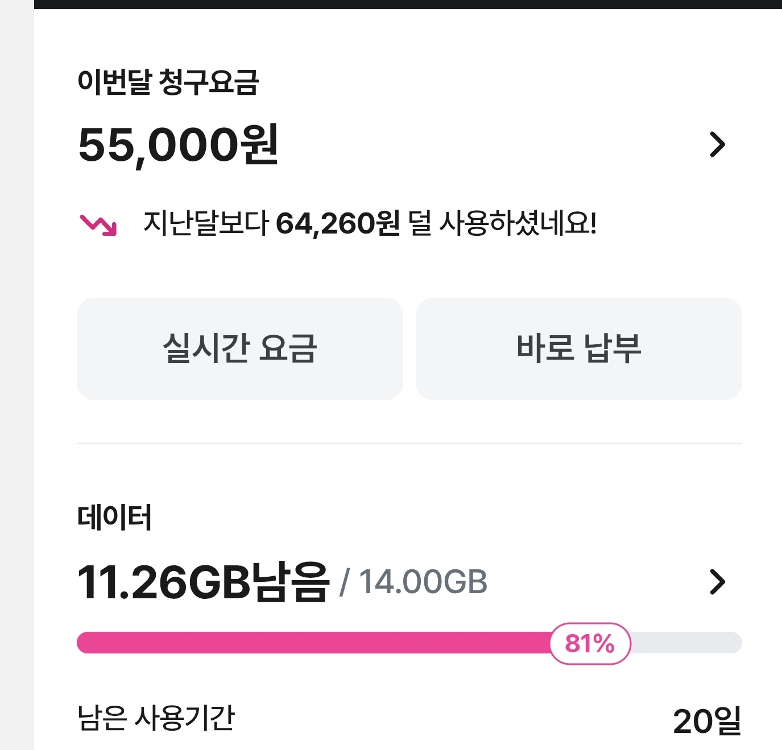The height and width of the screenshot is (750, 782).
Task: Select the 55,000원 billing amount
Action: point(178,145)
